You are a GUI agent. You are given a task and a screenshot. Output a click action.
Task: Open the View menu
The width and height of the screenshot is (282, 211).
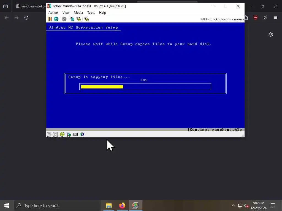pos(66,13)
